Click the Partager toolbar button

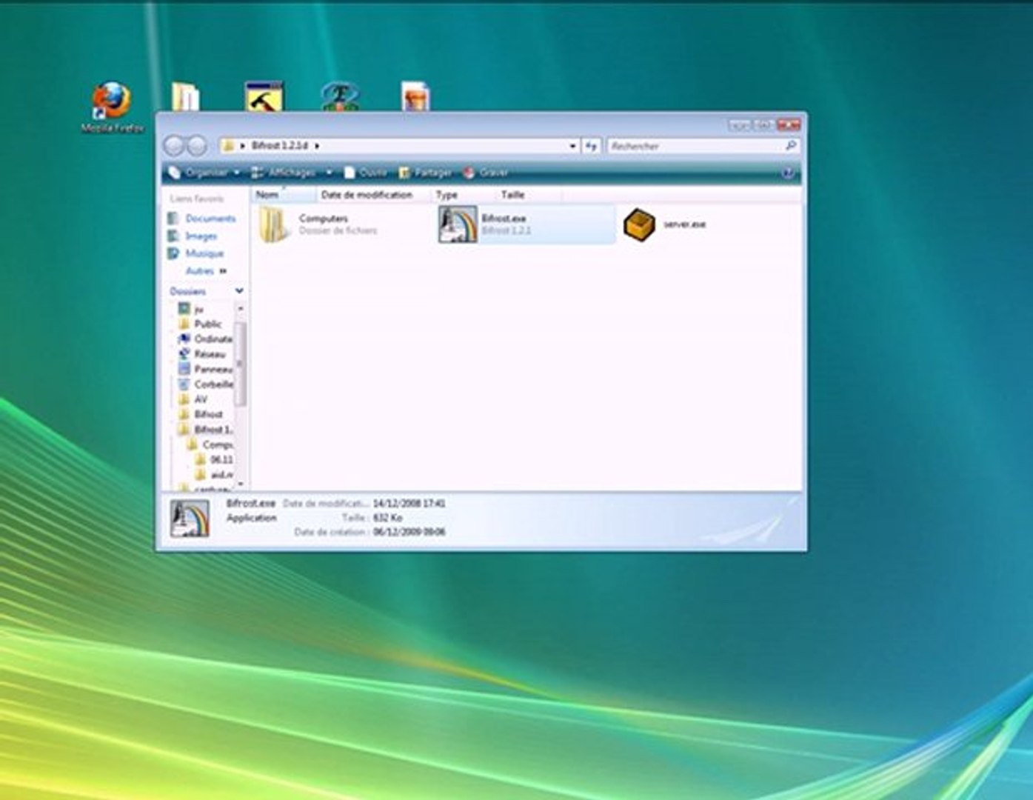coord(425,173)
